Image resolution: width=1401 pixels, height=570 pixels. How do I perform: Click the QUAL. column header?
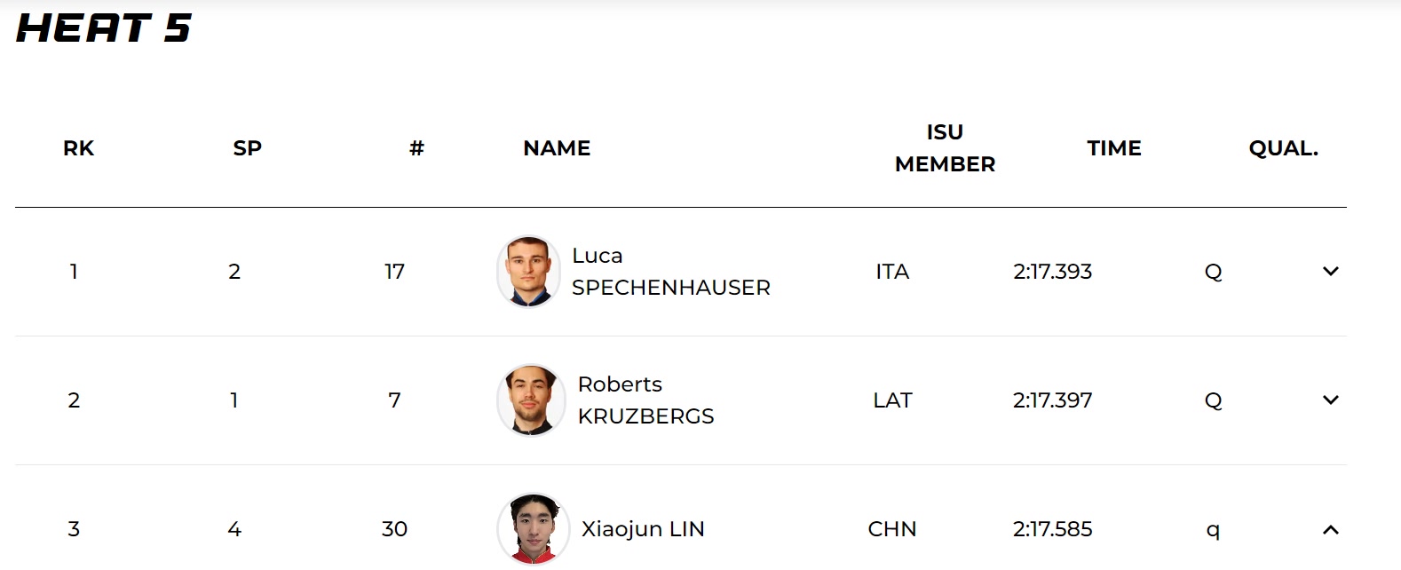click(x=1283, y=148)
